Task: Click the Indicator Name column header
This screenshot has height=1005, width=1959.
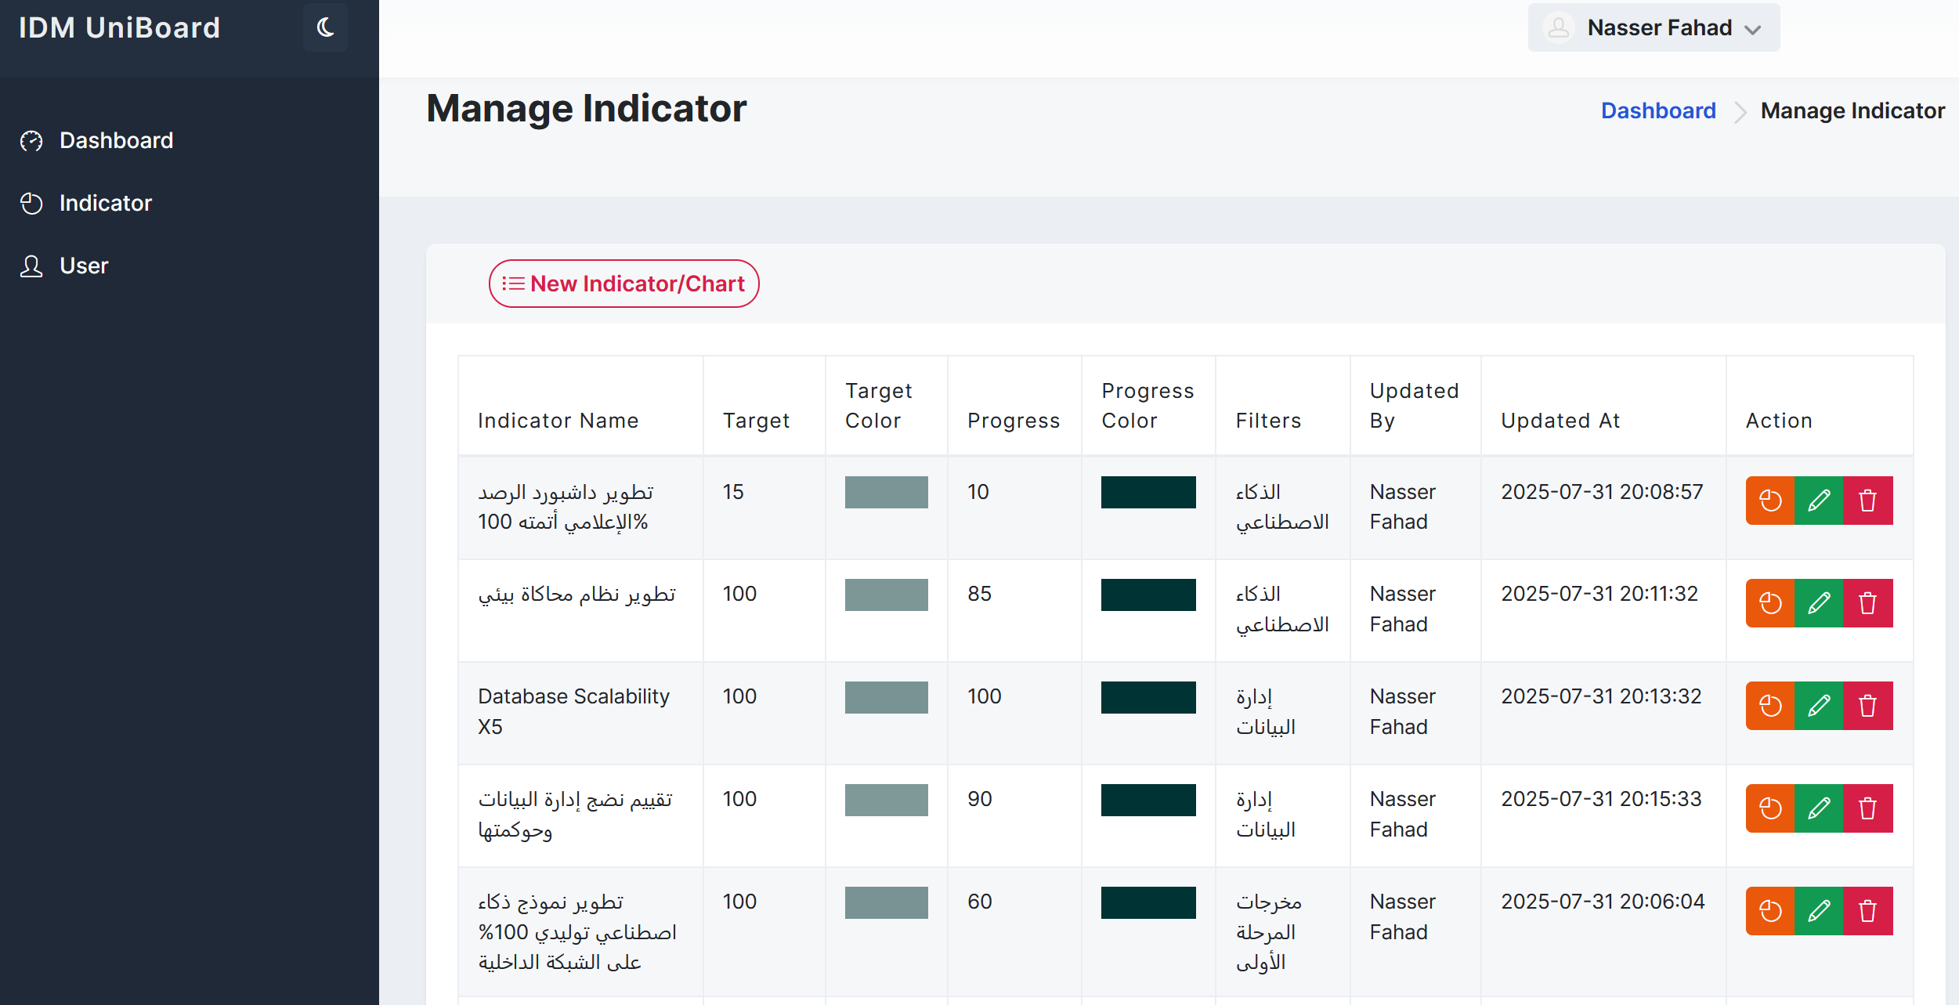Action: pos(558,421)
